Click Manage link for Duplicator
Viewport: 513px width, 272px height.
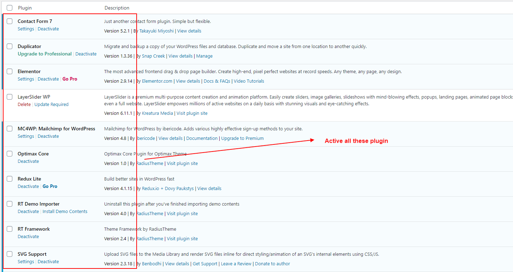point(204,56)
